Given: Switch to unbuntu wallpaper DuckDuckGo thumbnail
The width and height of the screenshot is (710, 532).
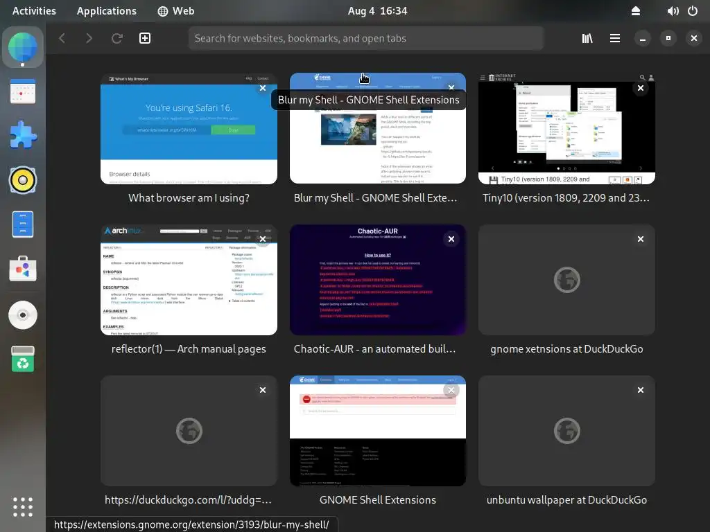Looking at the screenshot, I should (566, 431).
